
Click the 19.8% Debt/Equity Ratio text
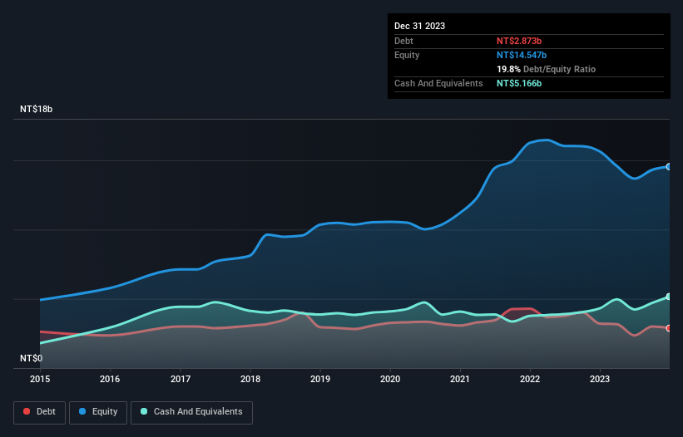pos(547,69)
